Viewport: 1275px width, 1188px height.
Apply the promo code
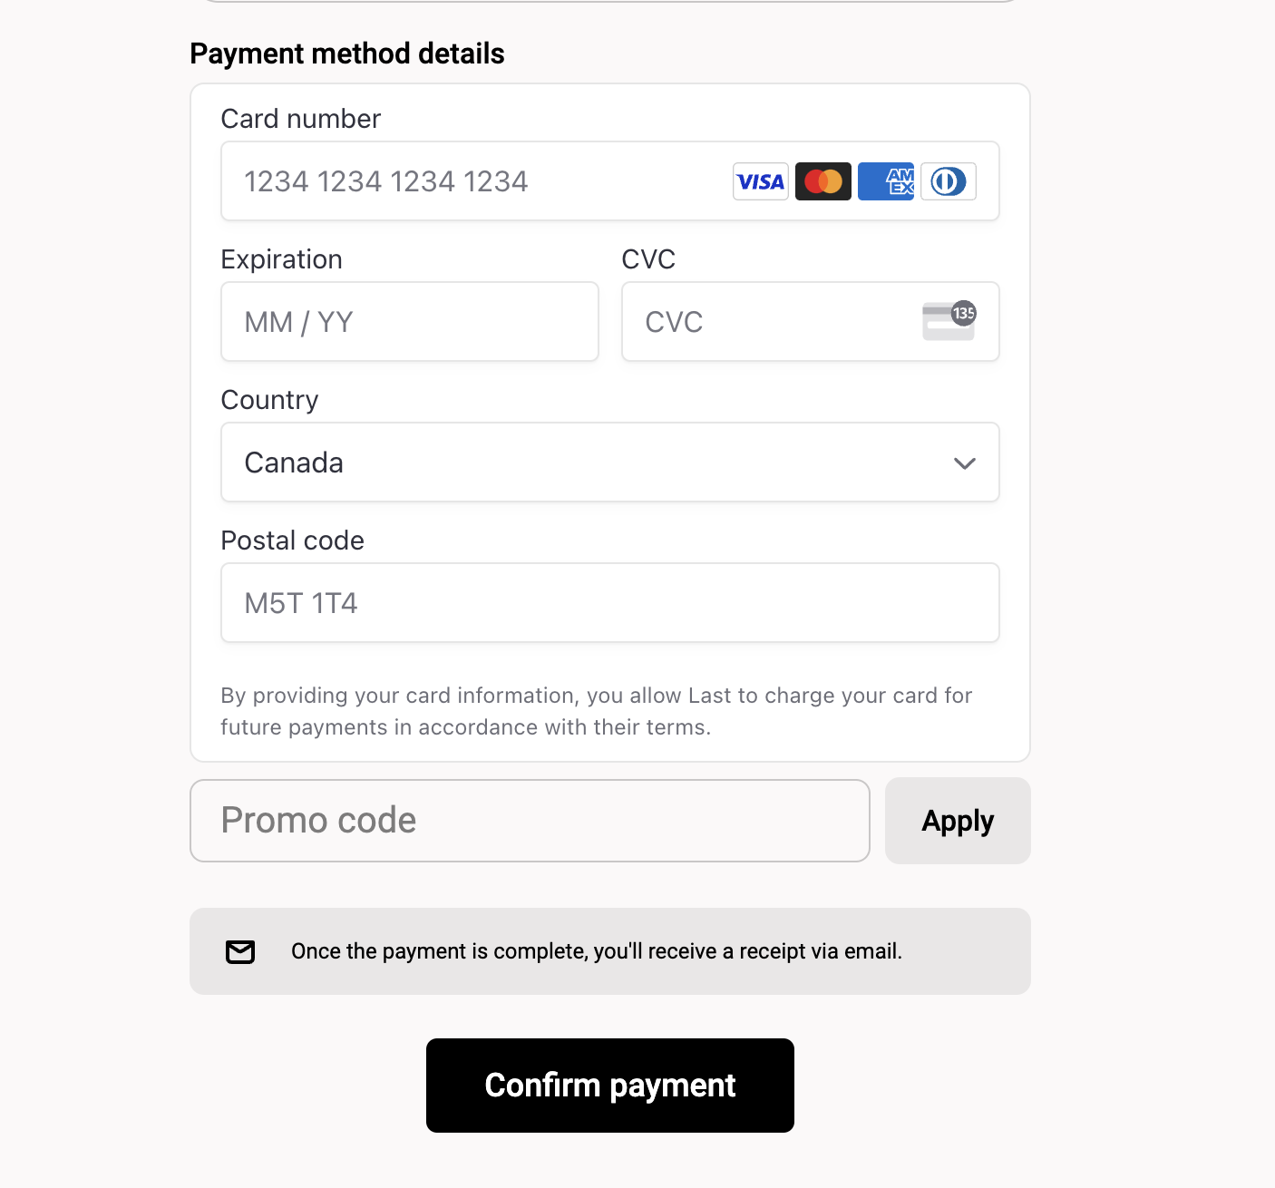coord(958,821)
